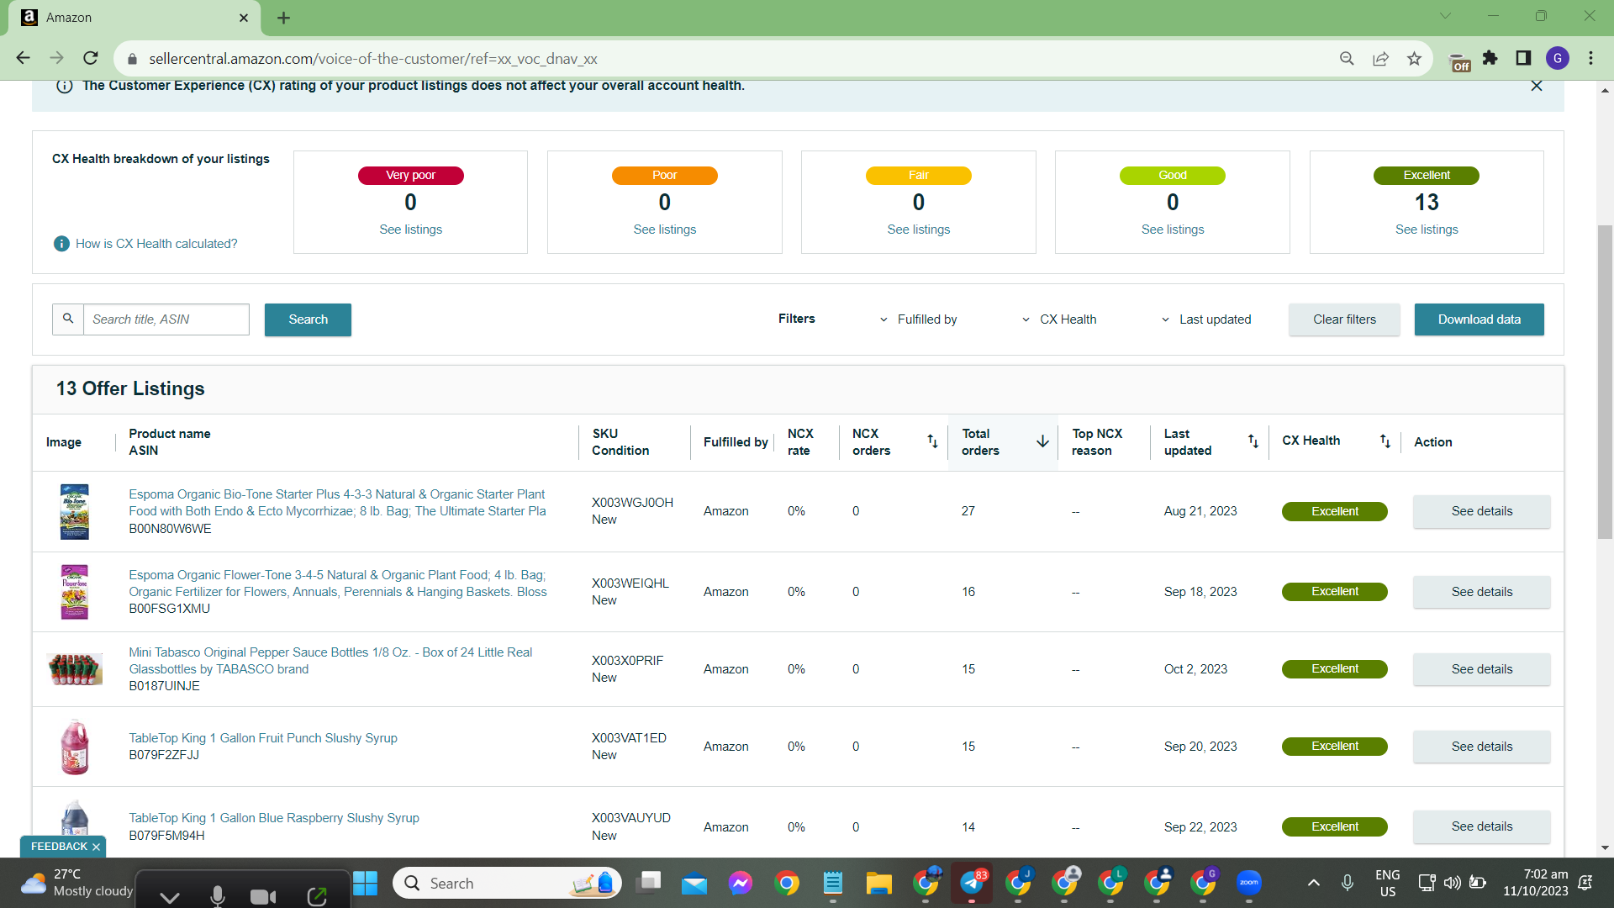Open Espoma Organic Flower-Tone product link
This screenshot has width=1614, height=908.
337,583
